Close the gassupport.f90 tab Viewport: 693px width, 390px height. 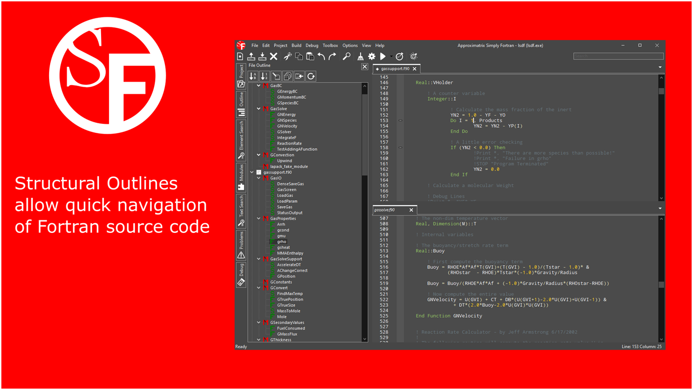[415, 69]
